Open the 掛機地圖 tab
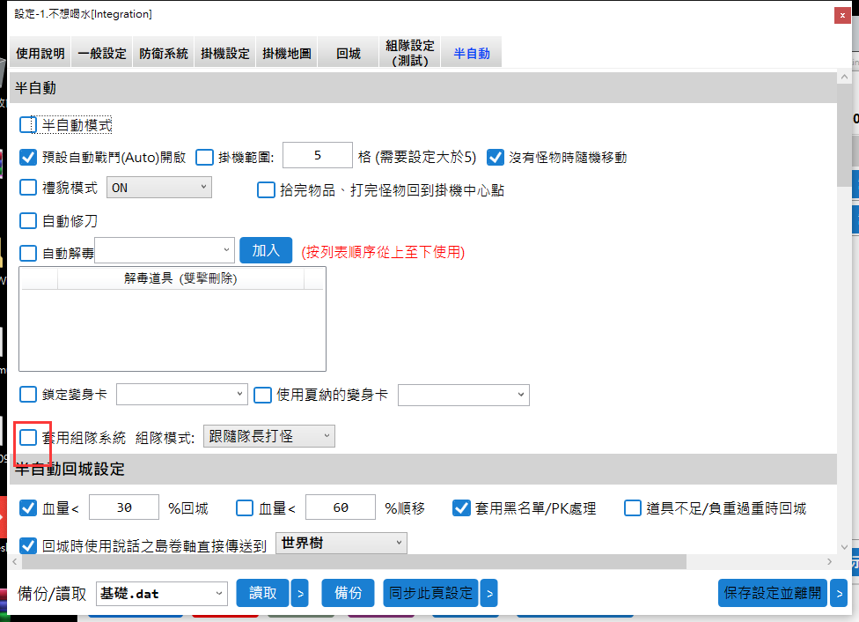Image resolution: width=859 pixels, height=622 pixels. (x=287, y=53)
